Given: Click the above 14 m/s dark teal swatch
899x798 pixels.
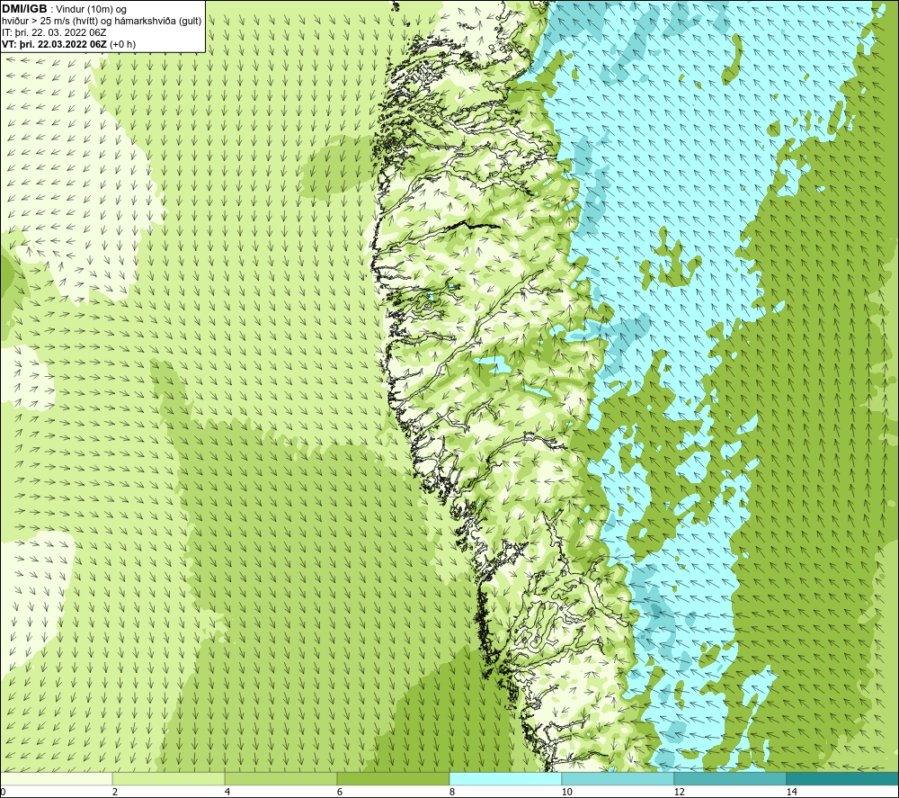Looking at the screenshot, I should pos(842,778).
